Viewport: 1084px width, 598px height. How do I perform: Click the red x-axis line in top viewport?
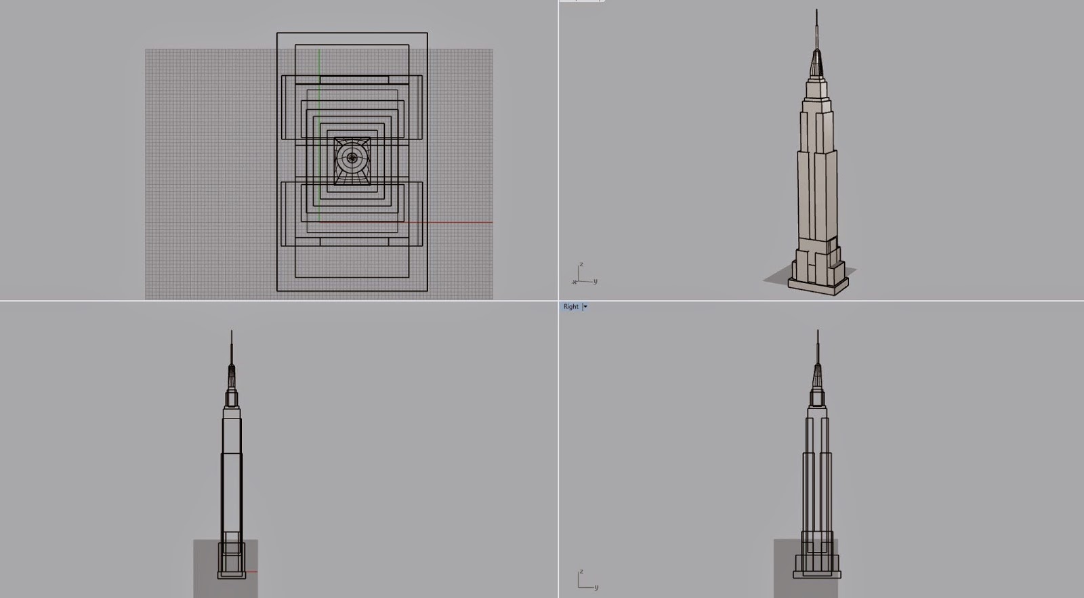[x=406, y=222]
